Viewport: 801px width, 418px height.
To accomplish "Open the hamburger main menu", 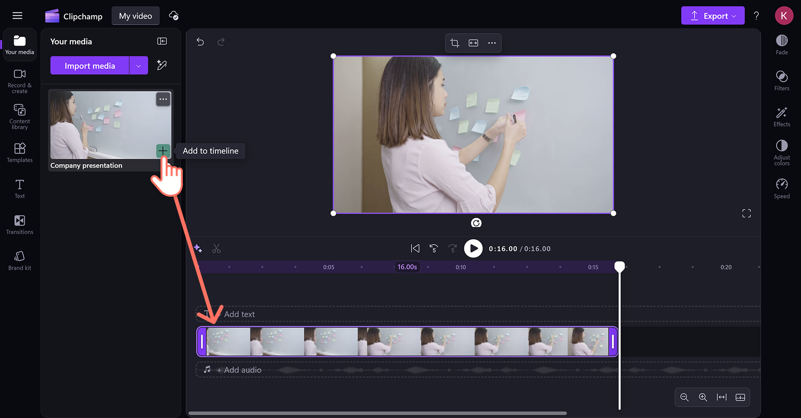I will click(18, 16).
